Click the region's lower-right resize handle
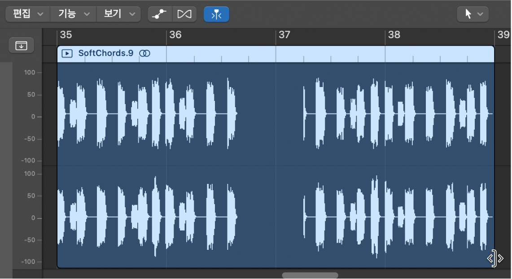The image size is (512, 279). click(495, 258)
